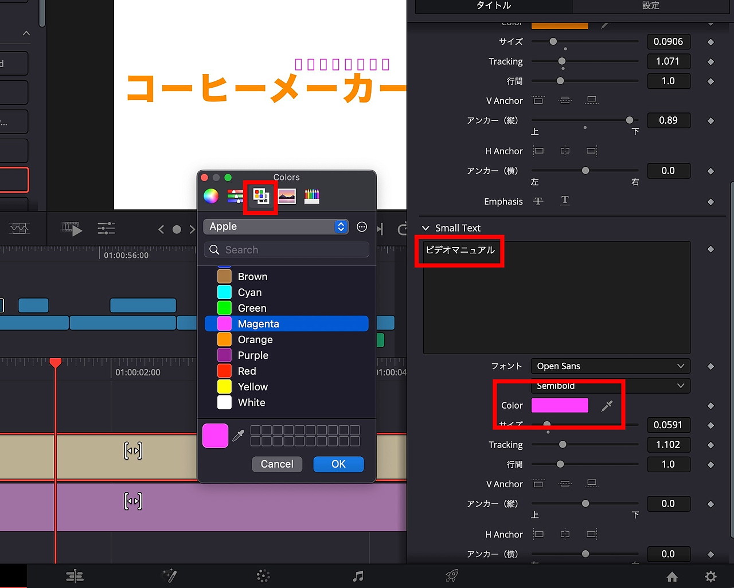
Task: Switch to the タイトル tab
Action: (x=494, y=6)
